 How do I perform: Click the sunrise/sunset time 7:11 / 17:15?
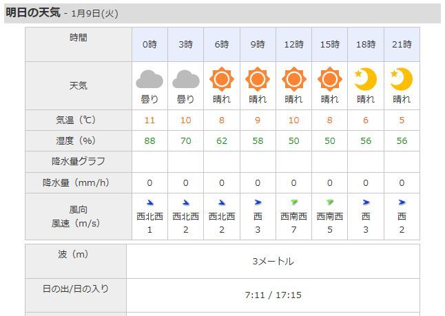(x=273, y=295)
